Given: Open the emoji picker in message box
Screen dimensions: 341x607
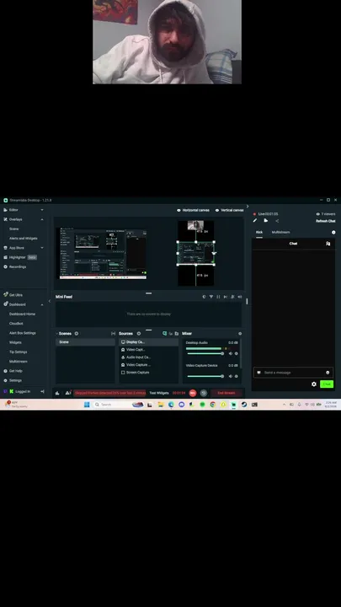Looking at the screenshot, I should coord(328,373).
